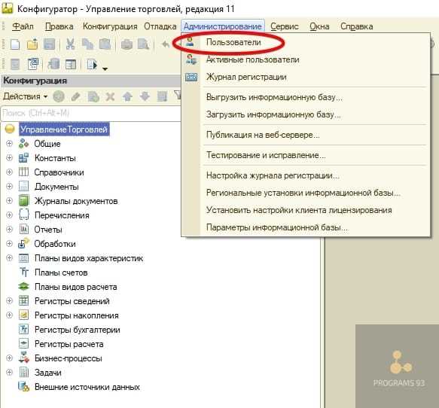This screenshot has height=408, width=439.
Task: Click the Move up arrow icon
Action: point(127,97)
